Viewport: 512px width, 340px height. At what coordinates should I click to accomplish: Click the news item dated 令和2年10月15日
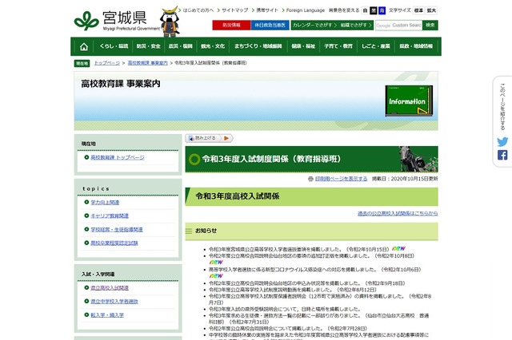298,250
